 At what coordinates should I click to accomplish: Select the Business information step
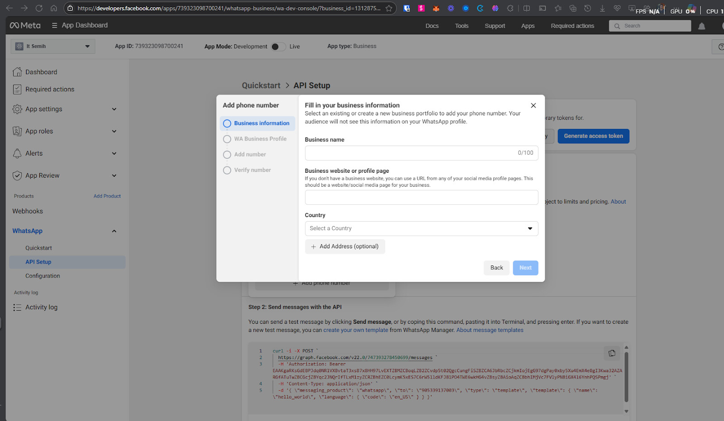[x=257, y=123]
